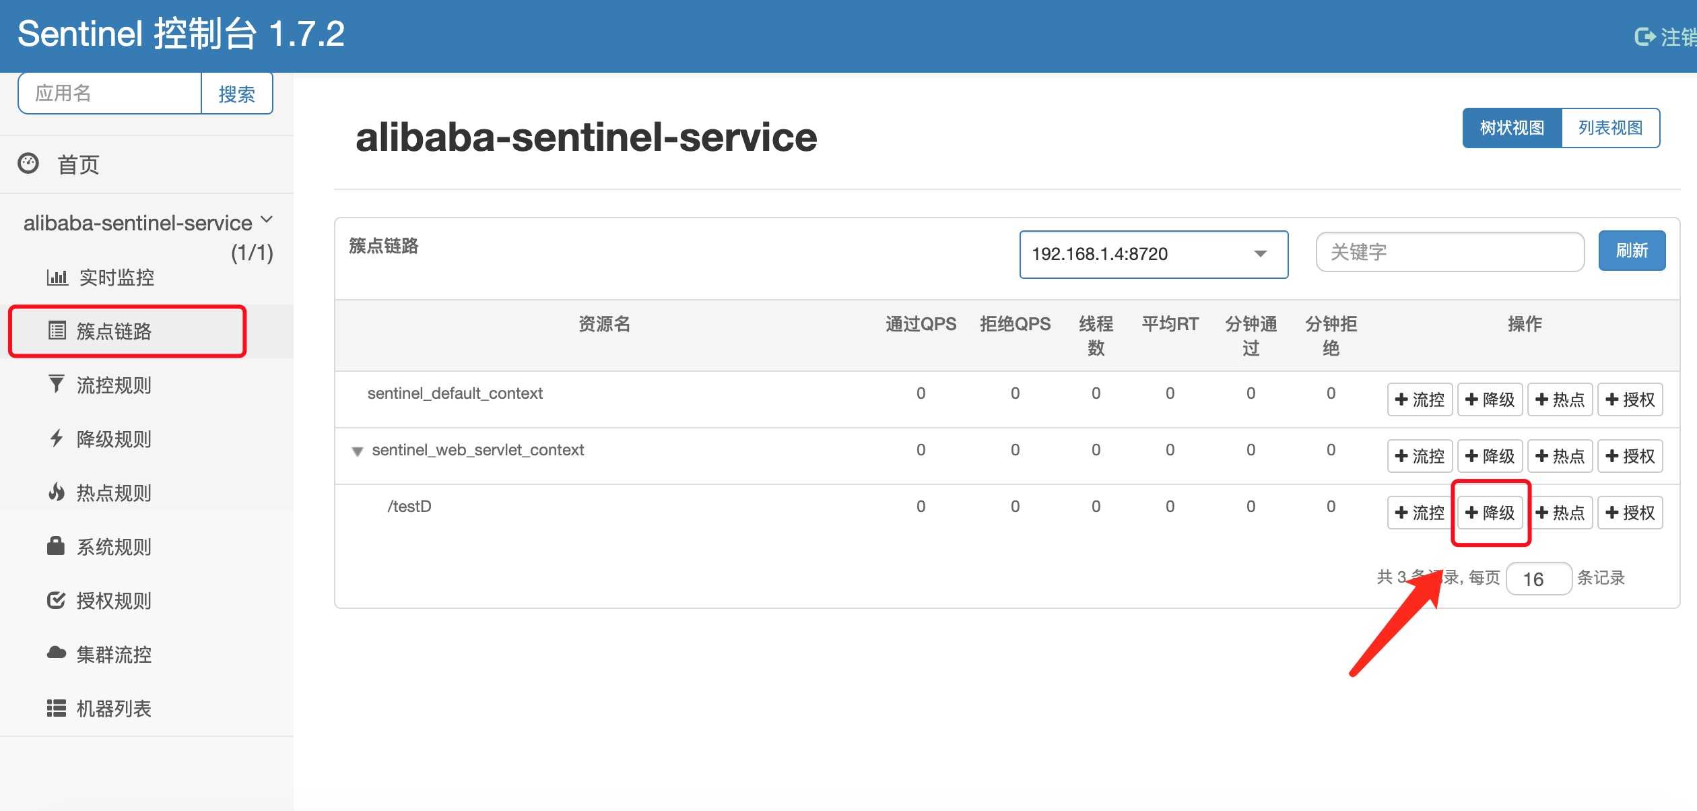Switch to 树状视图 tree view

coord(1512,127)
